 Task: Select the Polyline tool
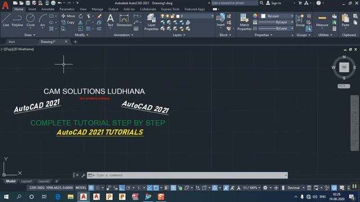pyautogui.click(x=17, y=20)
